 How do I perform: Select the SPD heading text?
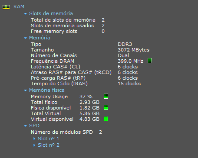click(34, 126)
